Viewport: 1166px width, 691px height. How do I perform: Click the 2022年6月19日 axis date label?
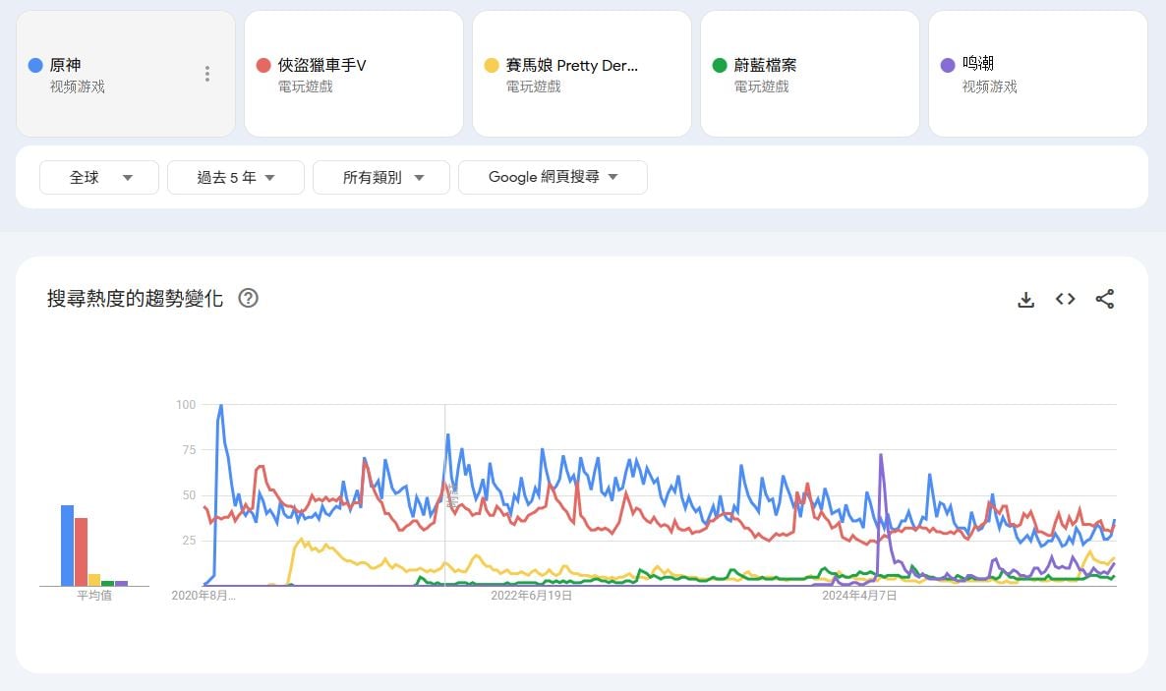click(531, 596)
